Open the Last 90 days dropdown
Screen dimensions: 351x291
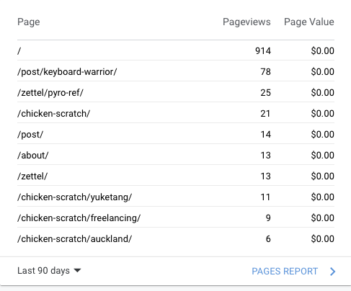pyautogui.click(x=49, y=271)
